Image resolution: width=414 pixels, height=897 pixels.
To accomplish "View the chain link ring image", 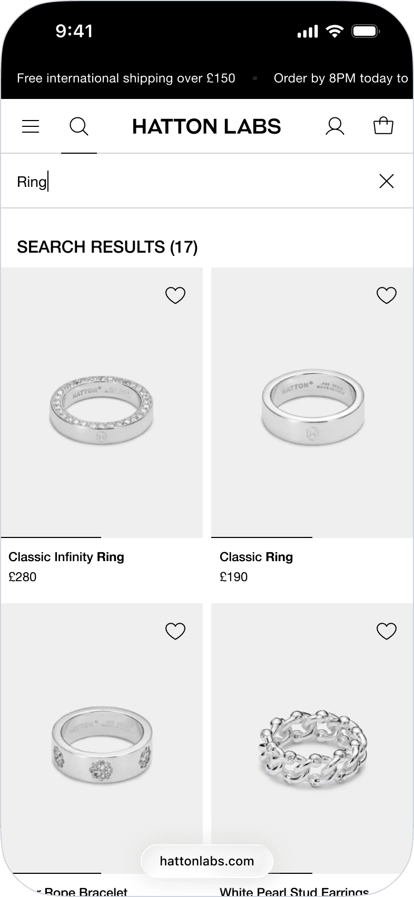I will click(312, 738).
